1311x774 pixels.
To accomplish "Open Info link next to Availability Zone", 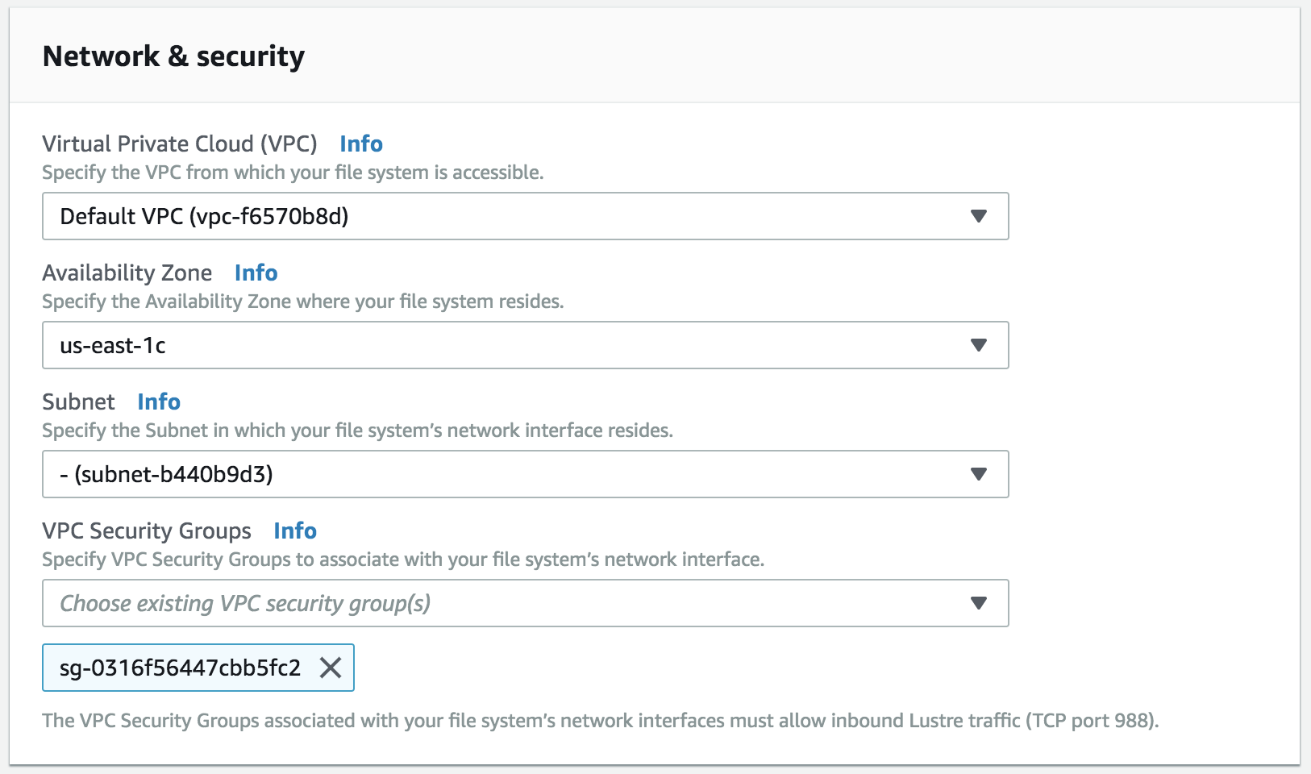I will (256, 273).
